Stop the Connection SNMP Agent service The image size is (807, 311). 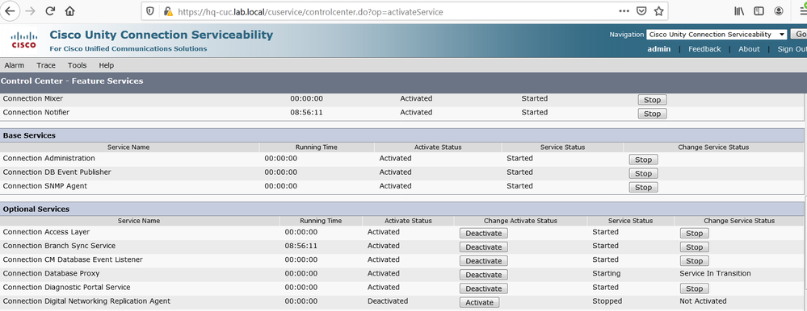(643, 187)
